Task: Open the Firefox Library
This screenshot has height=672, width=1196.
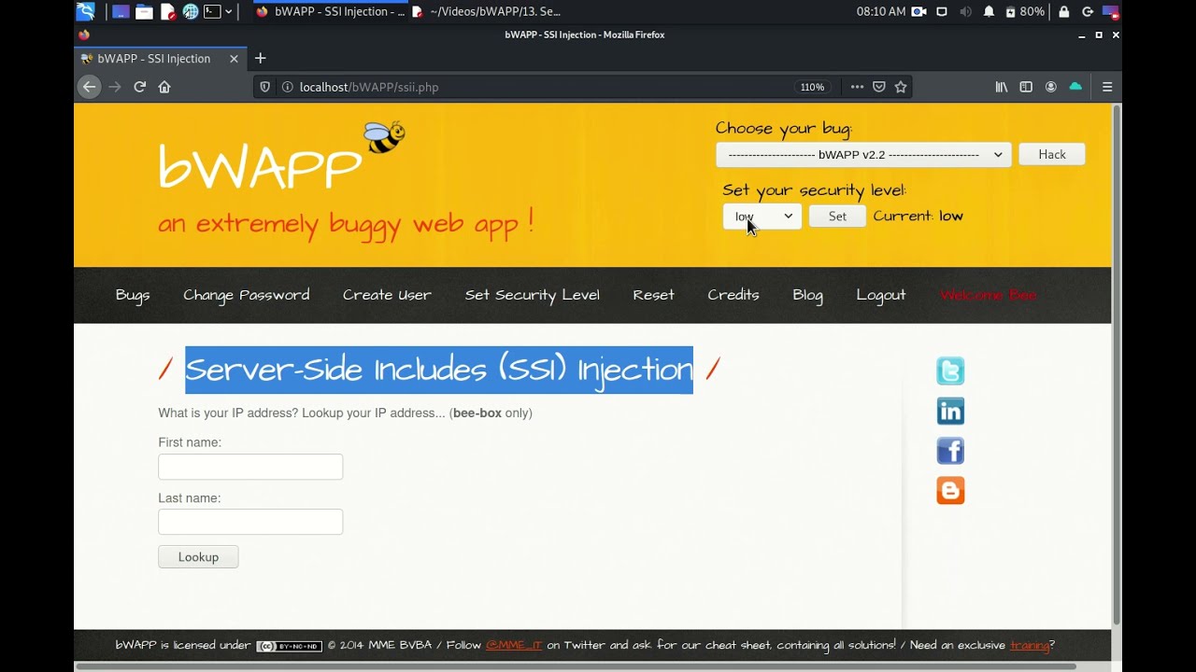Action: (x=1002, y=87)
